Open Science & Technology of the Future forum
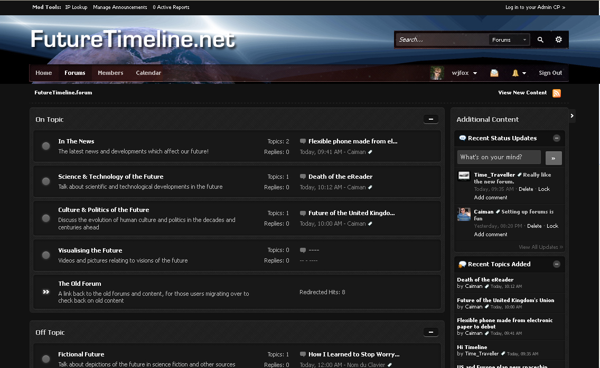 pyautogui.click(x=110, y=177)
